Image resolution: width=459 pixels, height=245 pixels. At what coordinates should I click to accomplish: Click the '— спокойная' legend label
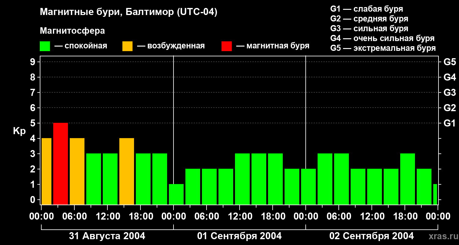[81, 46]
